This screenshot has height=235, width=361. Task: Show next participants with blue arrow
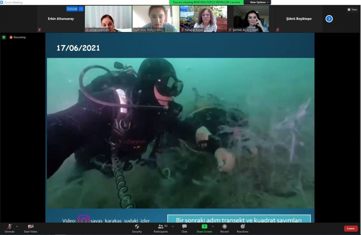point(329,19)
